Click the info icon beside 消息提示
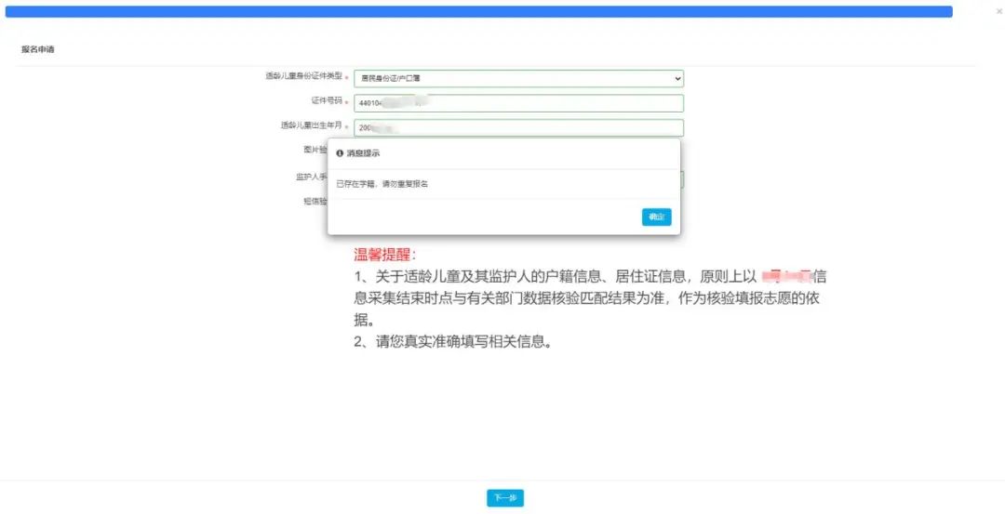This screenshot has height=514, width=1005. [340, 153]
